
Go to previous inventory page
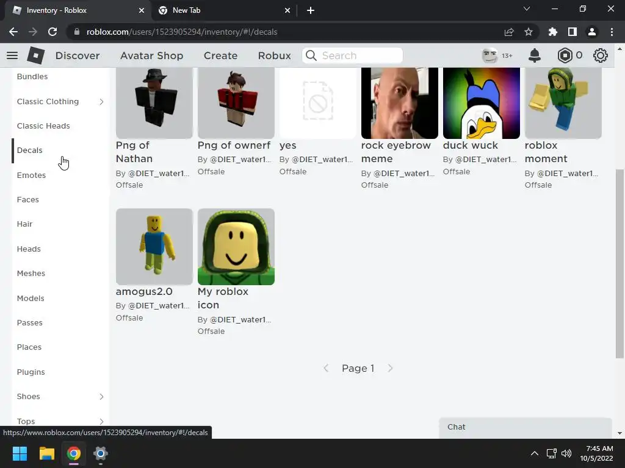pyautogui.click(x=326, y=368)
